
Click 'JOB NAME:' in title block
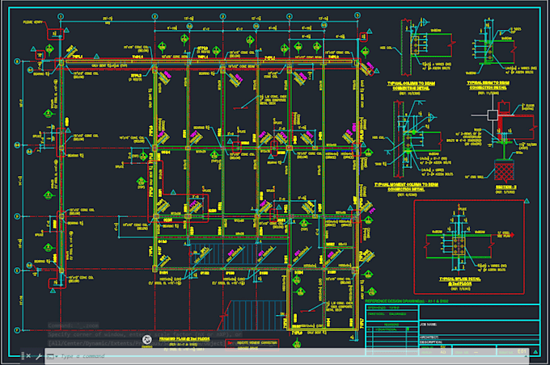[x=428, y=325]
